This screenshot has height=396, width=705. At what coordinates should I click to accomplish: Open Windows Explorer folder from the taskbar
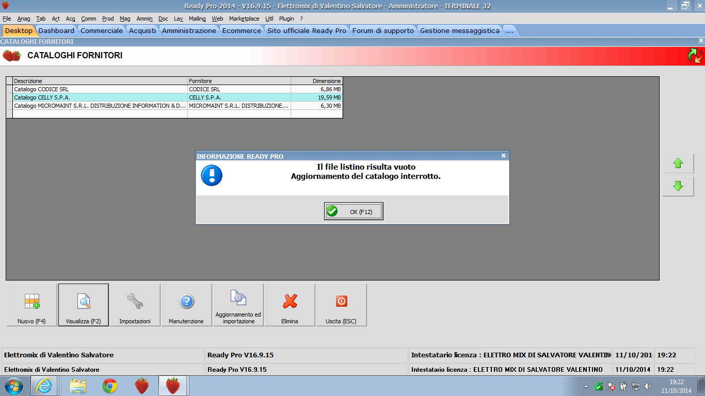point(78,386)
